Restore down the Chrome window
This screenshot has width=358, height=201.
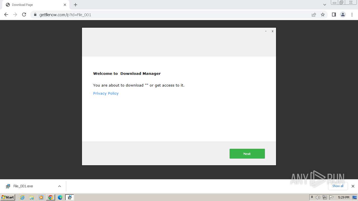[341, 3]
